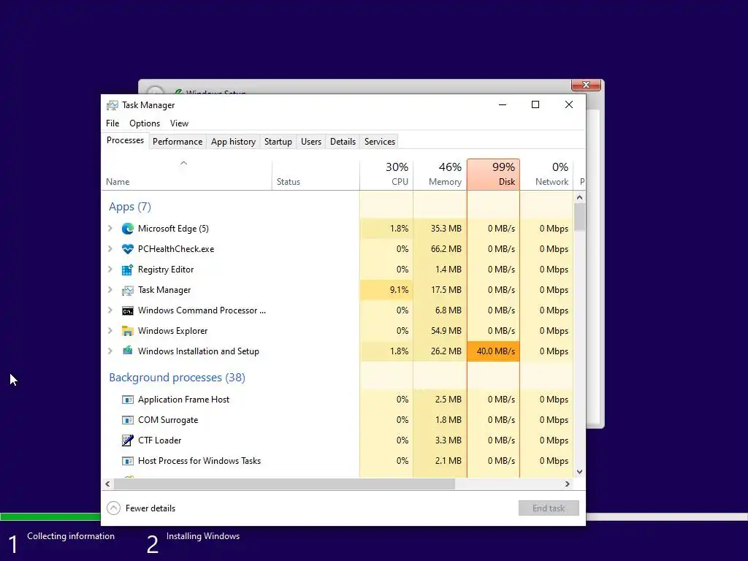748x561 pixels.
Task: Click the Registry Editor icon
Action: (x=127, y=270)
